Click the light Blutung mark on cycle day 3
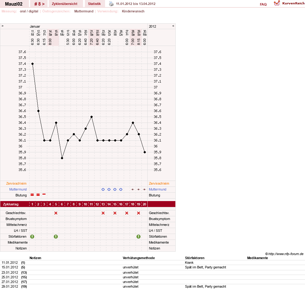Viewport: 305px width, 301px height. coord(44,194)
